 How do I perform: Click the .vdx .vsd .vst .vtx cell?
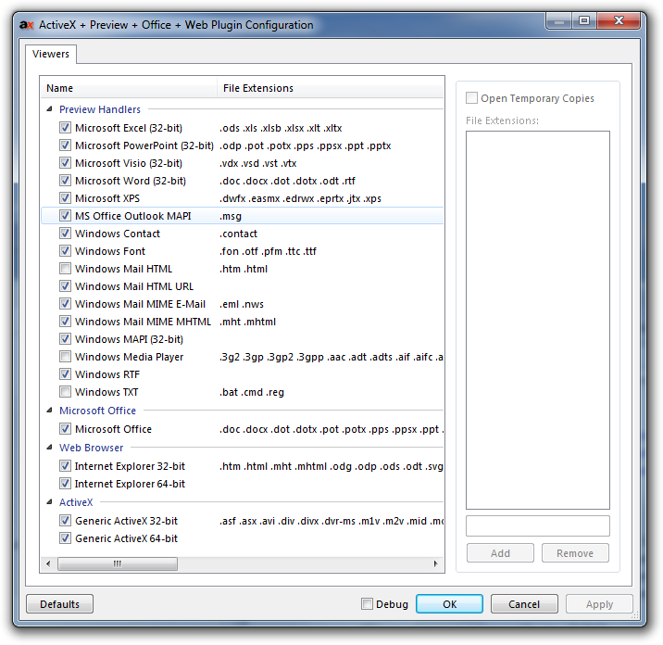point(258,163)
